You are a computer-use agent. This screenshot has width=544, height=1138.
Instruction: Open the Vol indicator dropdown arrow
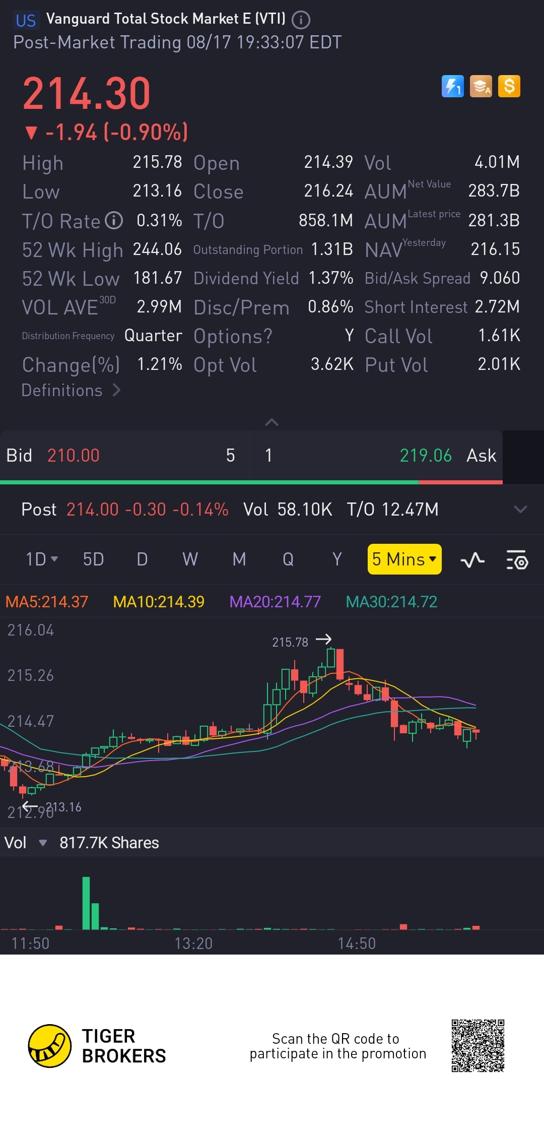point(43,843)
